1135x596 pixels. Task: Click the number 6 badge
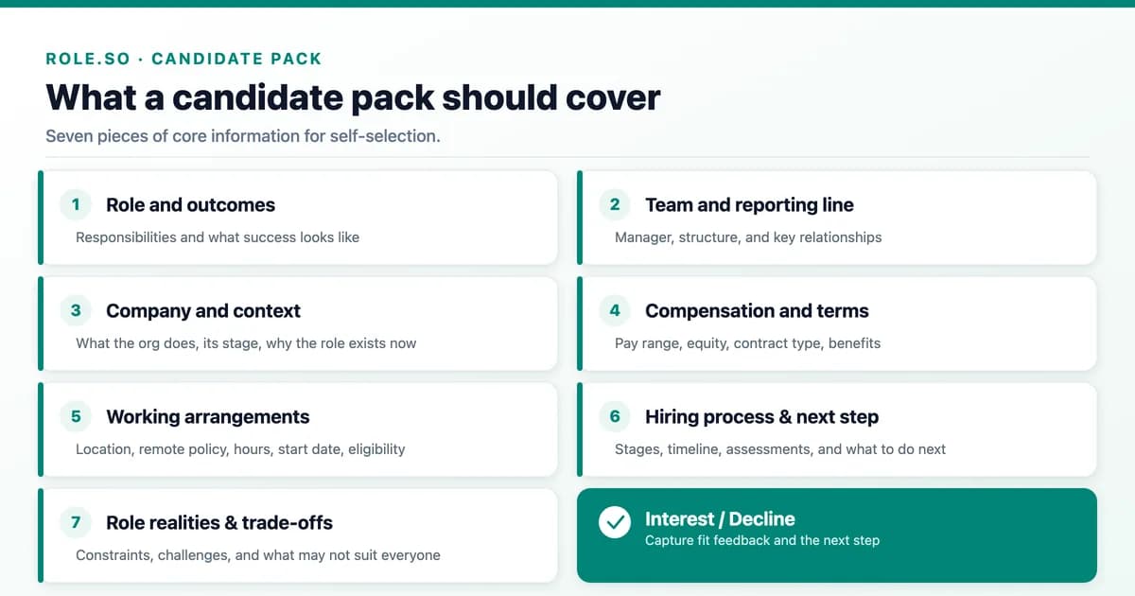(x=615, y=416)
